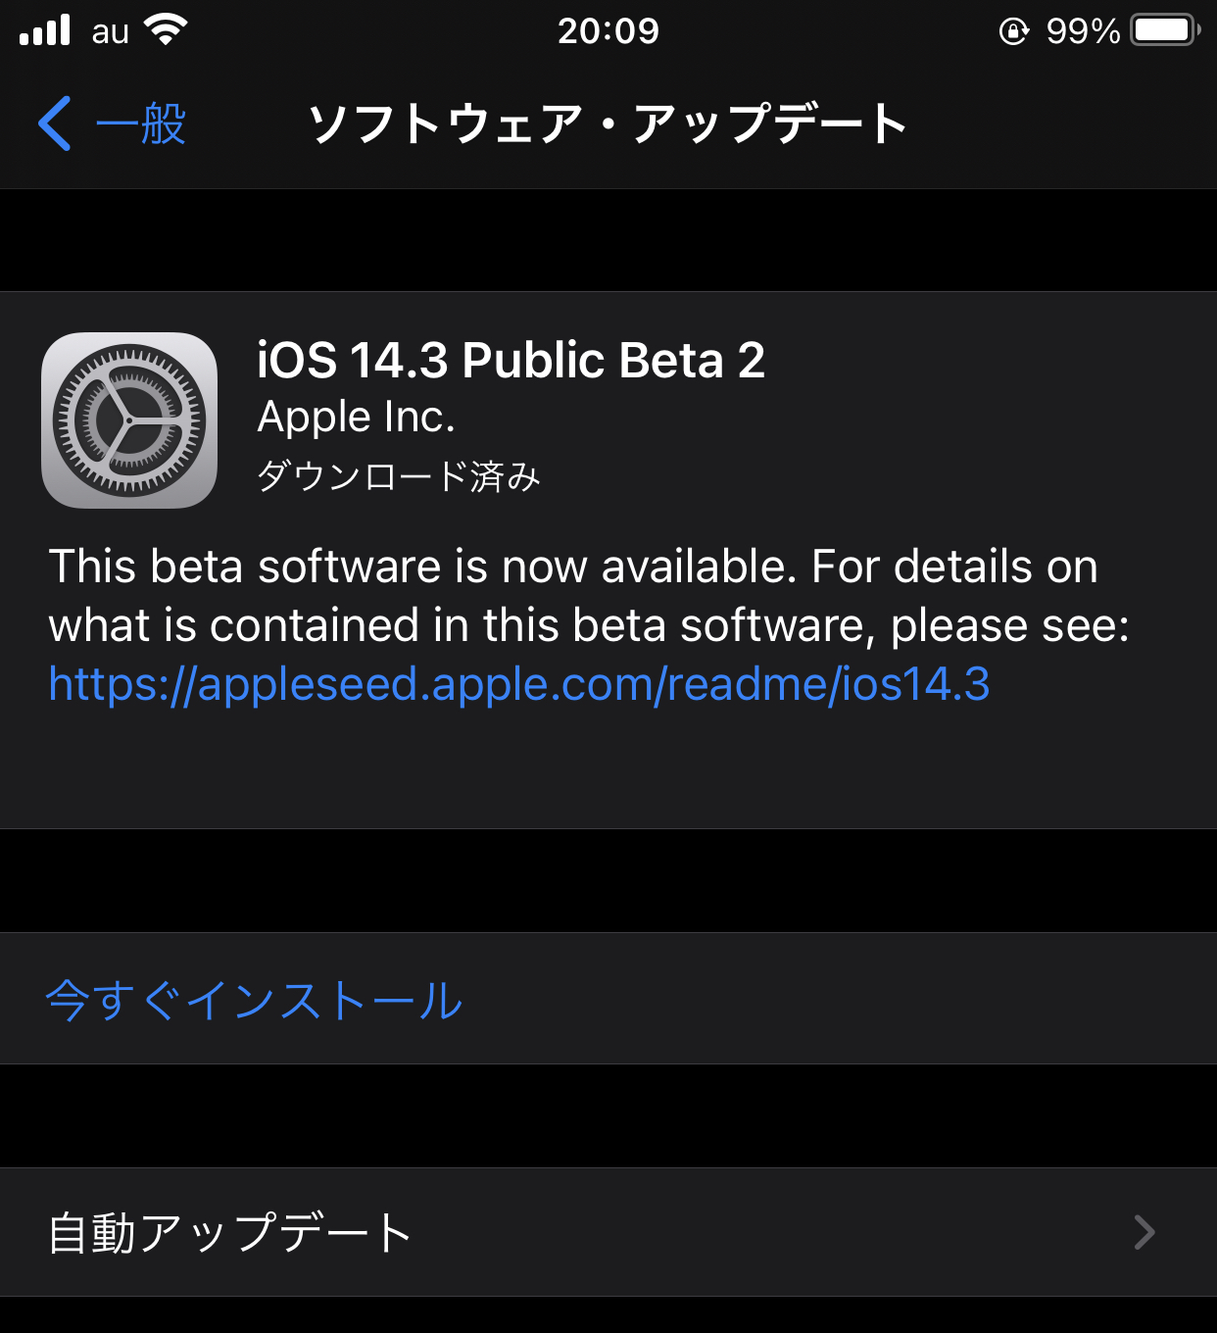
Task: Tap the cellular signal bars icon
Action: click(45, 29)
